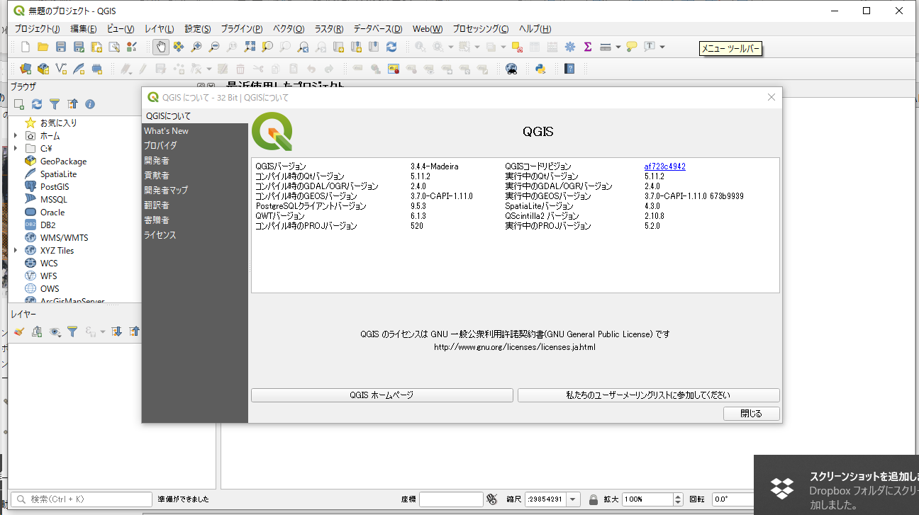Click Add Group icon in Layers panel
The height and width of the screenshot is (515, 919).
37,331
